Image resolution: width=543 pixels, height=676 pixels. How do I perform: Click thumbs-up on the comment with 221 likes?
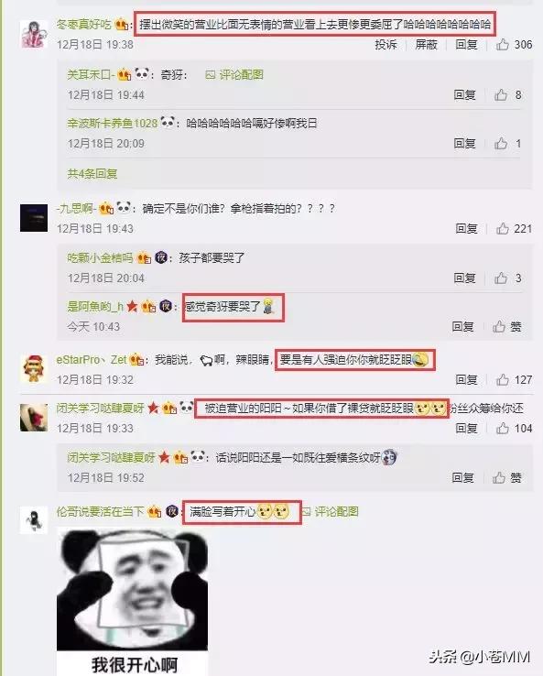click(503, 228)
